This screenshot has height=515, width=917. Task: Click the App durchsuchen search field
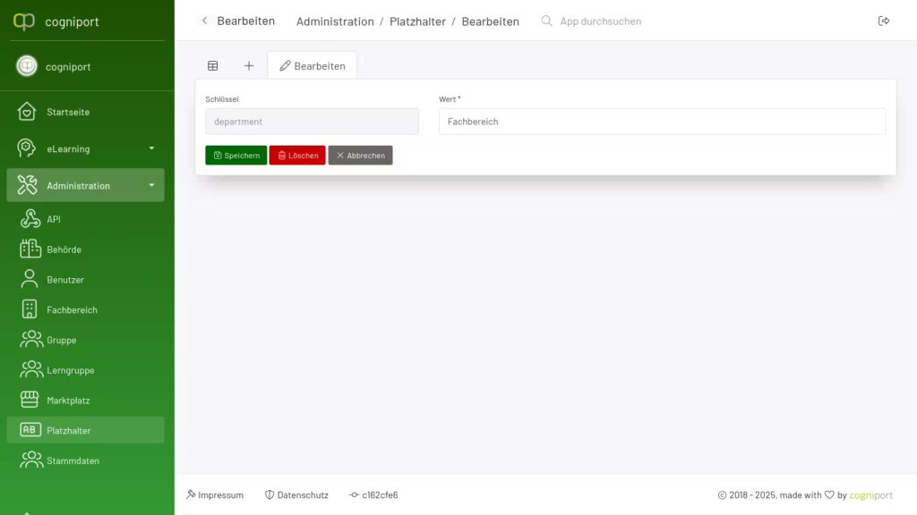600,21
